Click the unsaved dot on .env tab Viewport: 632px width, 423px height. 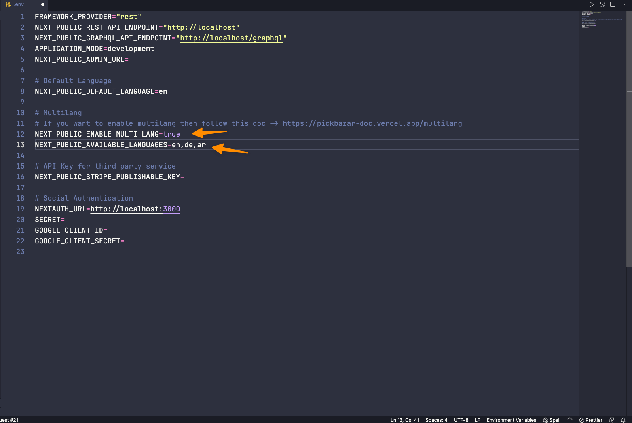click(43, 4)
